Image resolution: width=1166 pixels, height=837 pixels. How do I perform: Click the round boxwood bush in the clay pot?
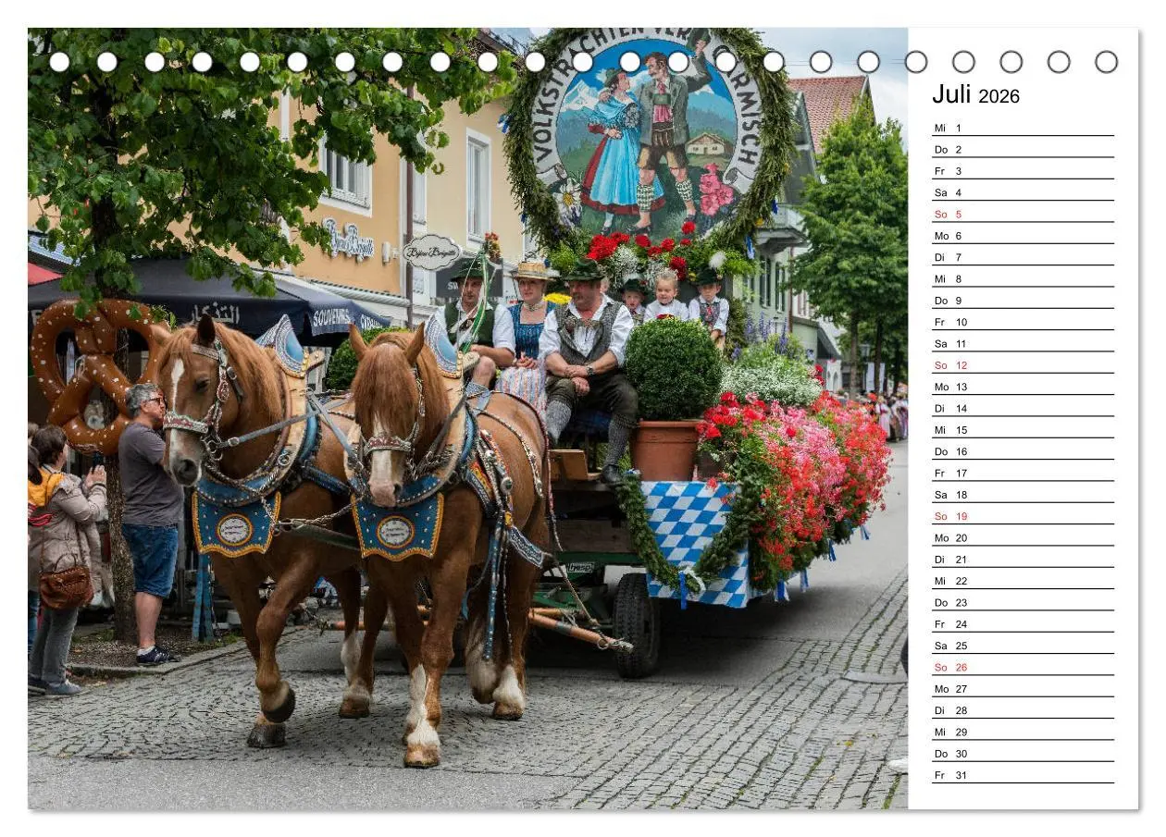tap(674, 370)
